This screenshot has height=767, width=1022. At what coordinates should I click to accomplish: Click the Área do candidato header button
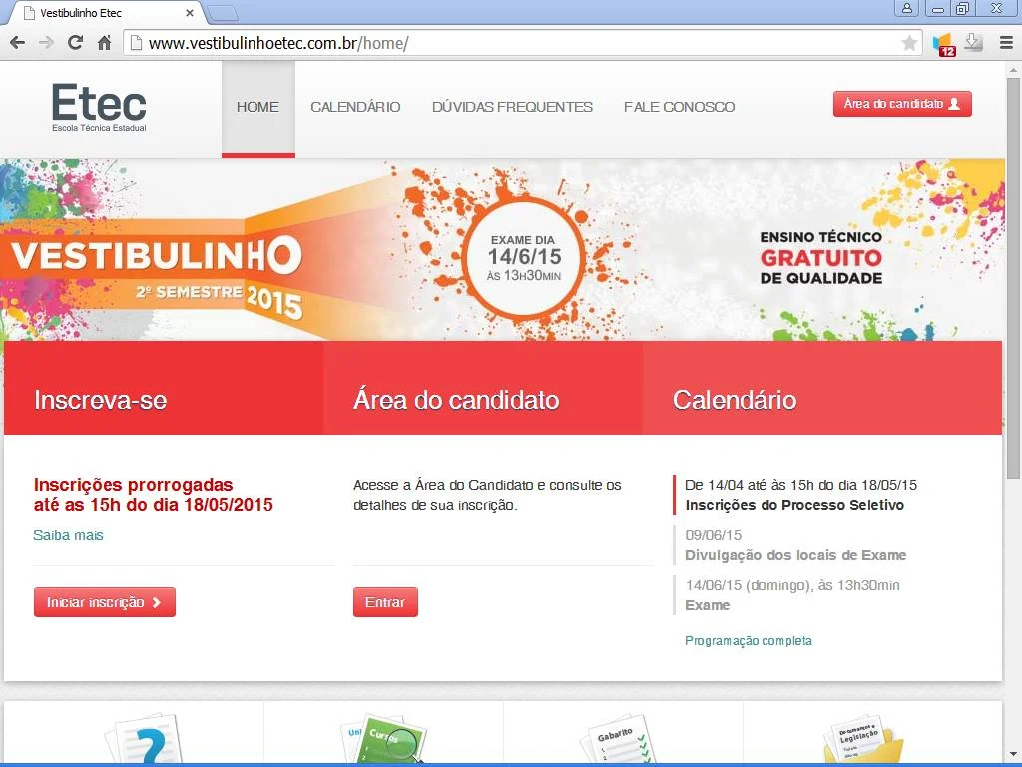click(x=902, y=104)
